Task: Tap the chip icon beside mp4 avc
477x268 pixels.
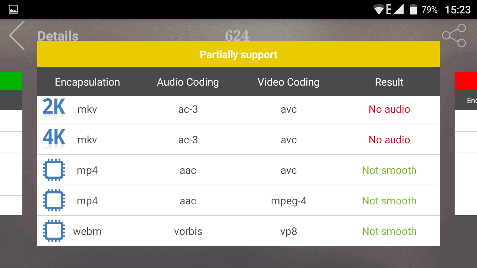Action: click(54, 170)
